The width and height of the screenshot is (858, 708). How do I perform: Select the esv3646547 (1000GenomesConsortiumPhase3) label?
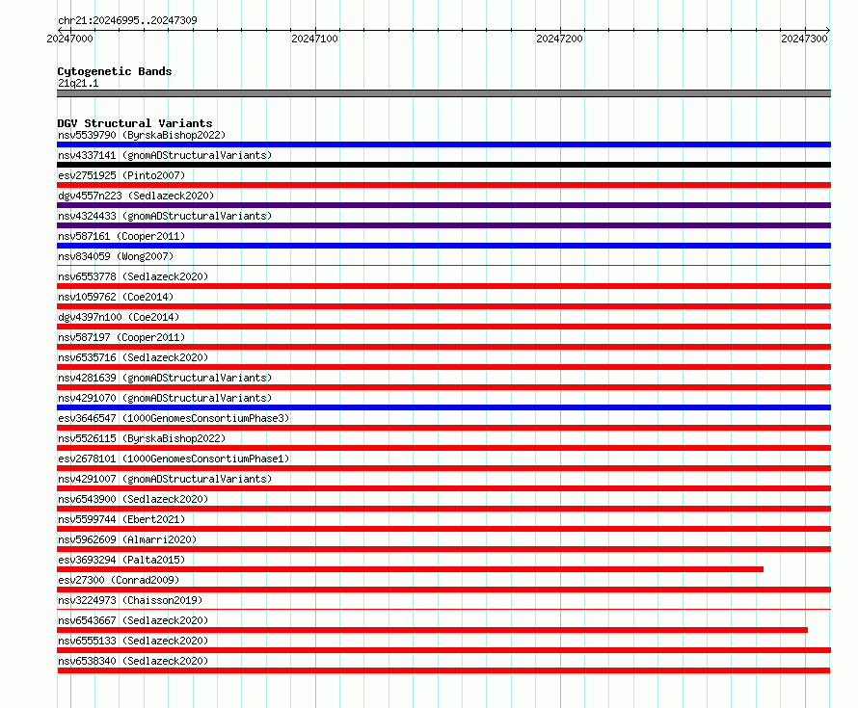(174, 418)
